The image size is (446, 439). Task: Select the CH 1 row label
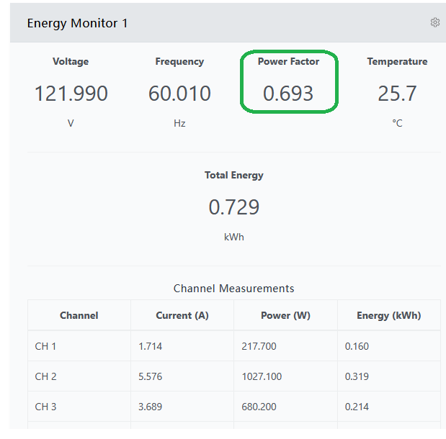click(45, 346)
